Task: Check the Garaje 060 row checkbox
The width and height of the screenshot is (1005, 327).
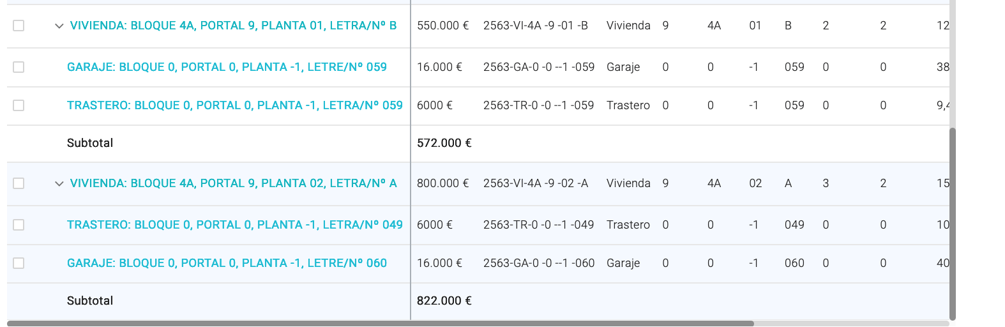Action: [19, 263]
